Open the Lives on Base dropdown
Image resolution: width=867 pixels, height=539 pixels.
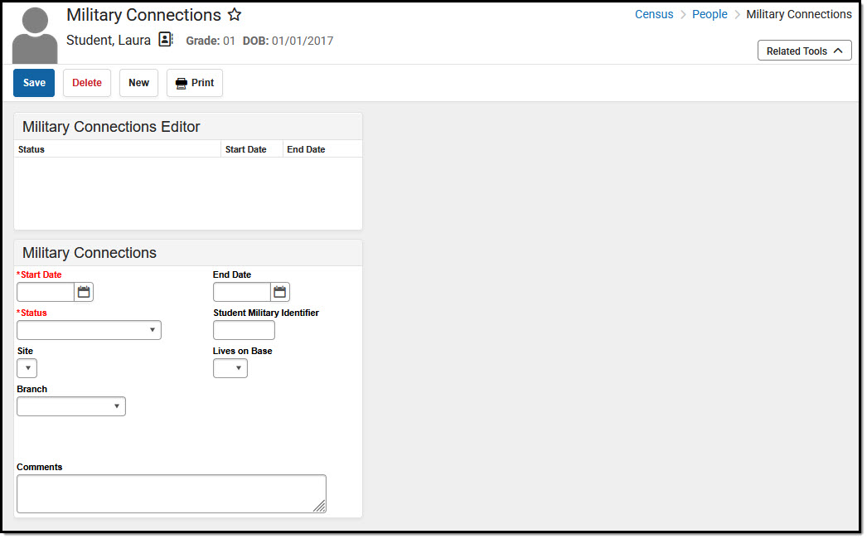click(x=230, y=367)
